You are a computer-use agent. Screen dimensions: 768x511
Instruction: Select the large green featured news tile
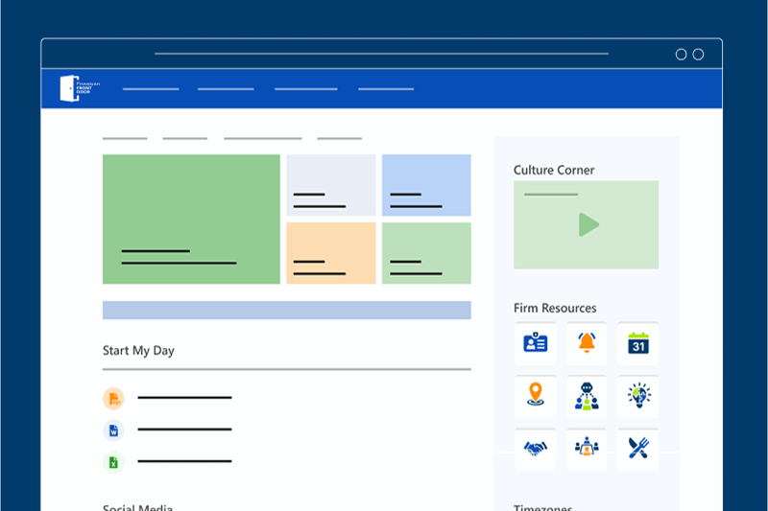(x=191, y=220)
